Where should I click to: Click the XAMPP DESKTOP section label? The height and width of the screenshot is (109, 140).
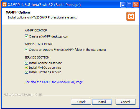click(x=36, y=30)
